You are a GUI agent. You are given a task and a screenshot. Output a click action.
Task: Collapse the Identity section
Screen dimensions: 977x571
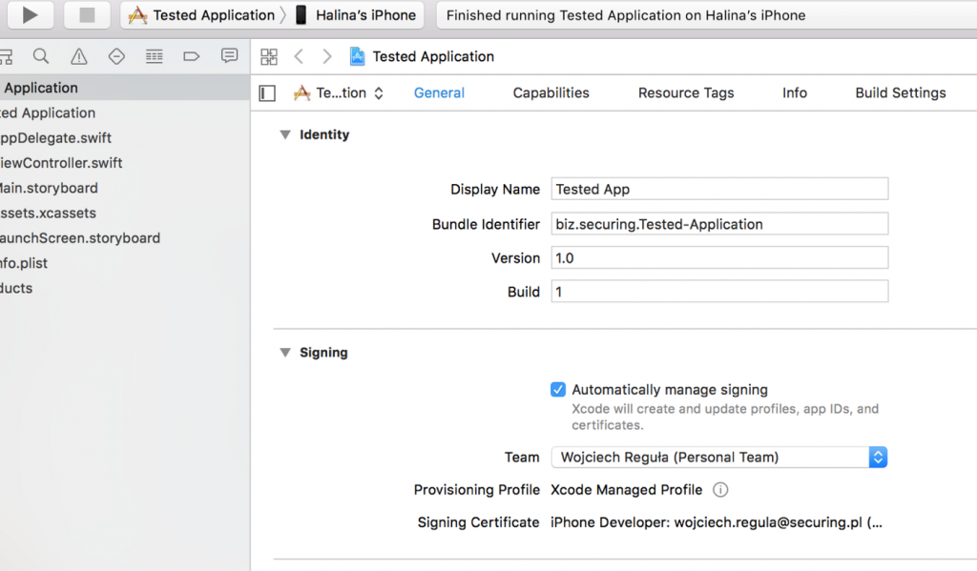pyautogui.click(x=285, y=134)
